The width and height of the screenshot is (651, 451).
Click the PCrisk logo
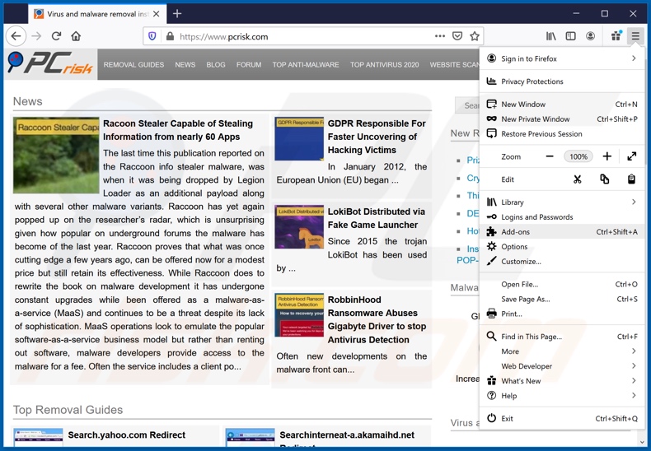tap(49, 63)
